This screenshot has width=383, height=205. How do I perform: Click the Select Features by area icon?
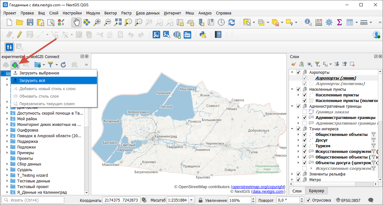pyautogui.click(x=247, y=22)
